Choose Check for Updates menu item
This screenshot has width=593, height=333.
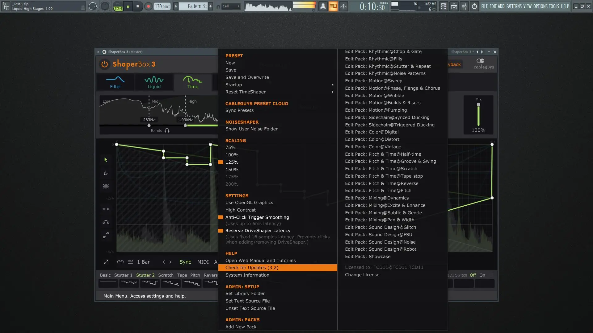tap(252, 268)
